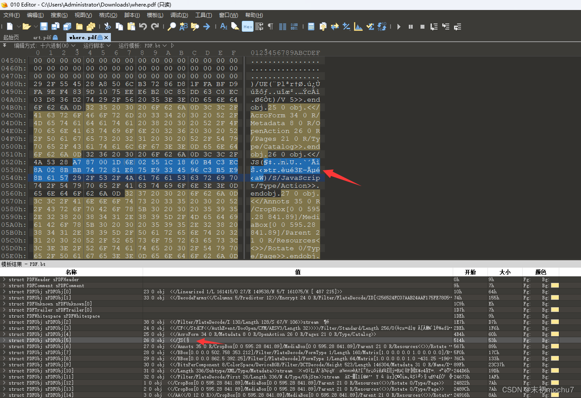Click the 开始 column header
The width and height of the screenshot is (581, 398).
click(x=470, y=272)
